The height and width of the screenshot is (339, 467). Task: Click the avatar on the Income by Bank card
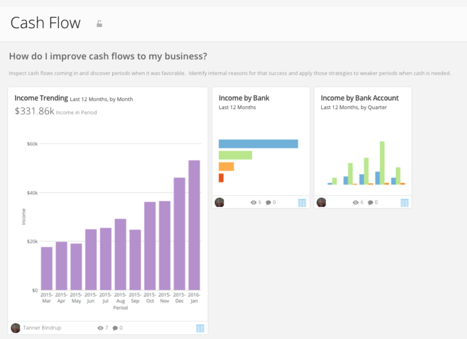(219, 202)
